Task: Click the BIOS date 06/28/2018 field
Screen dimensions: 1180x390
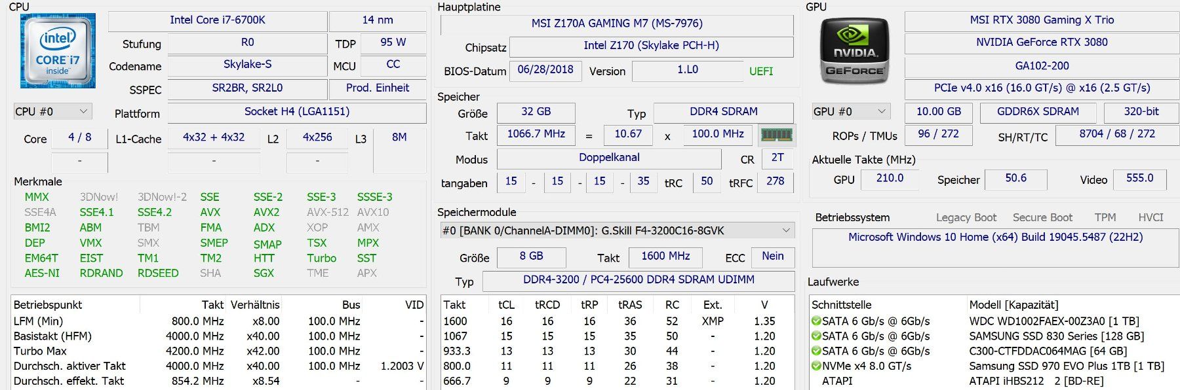Action: (x=545, y=71)
